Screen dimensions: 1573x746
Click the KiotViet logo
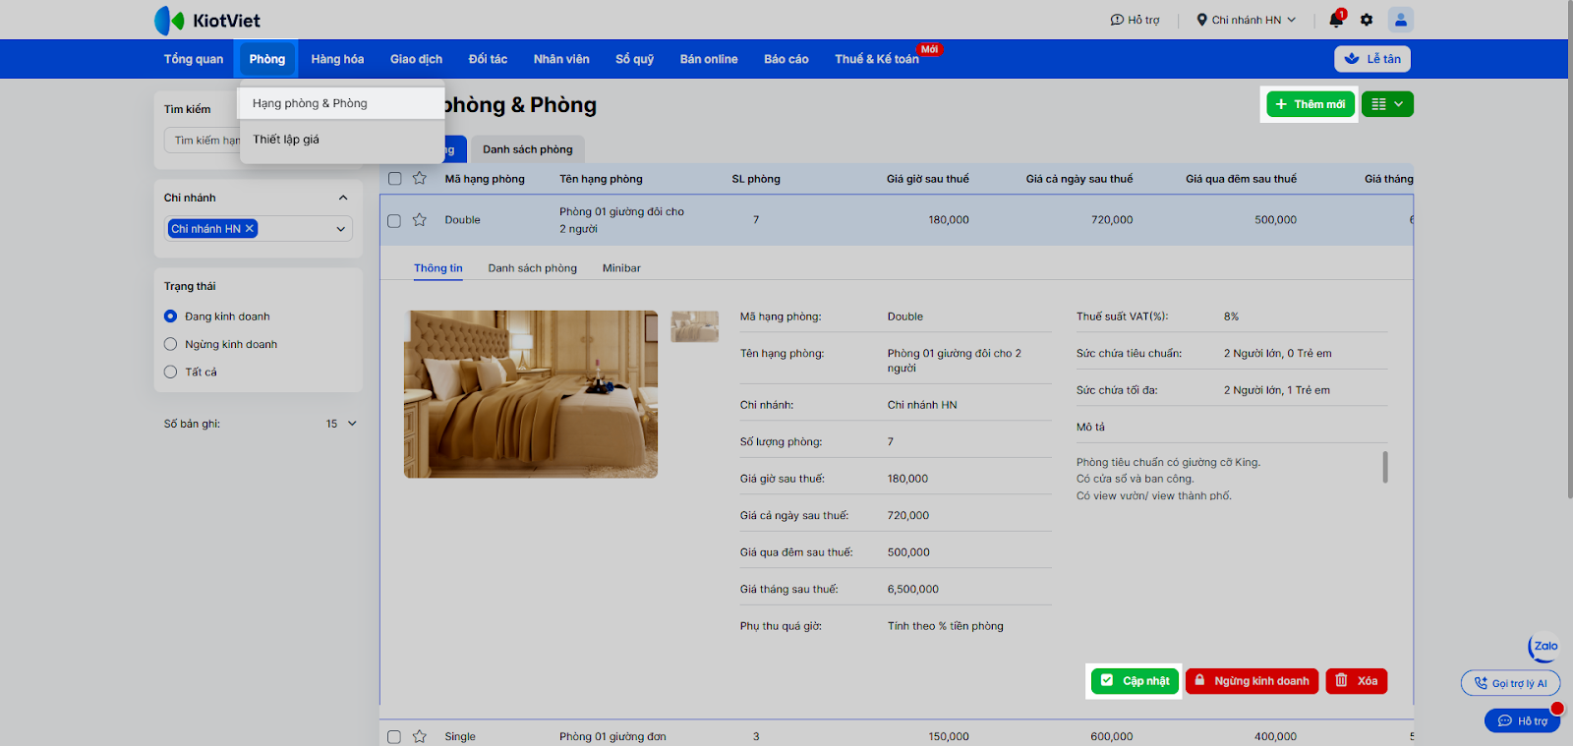[207, 21]
